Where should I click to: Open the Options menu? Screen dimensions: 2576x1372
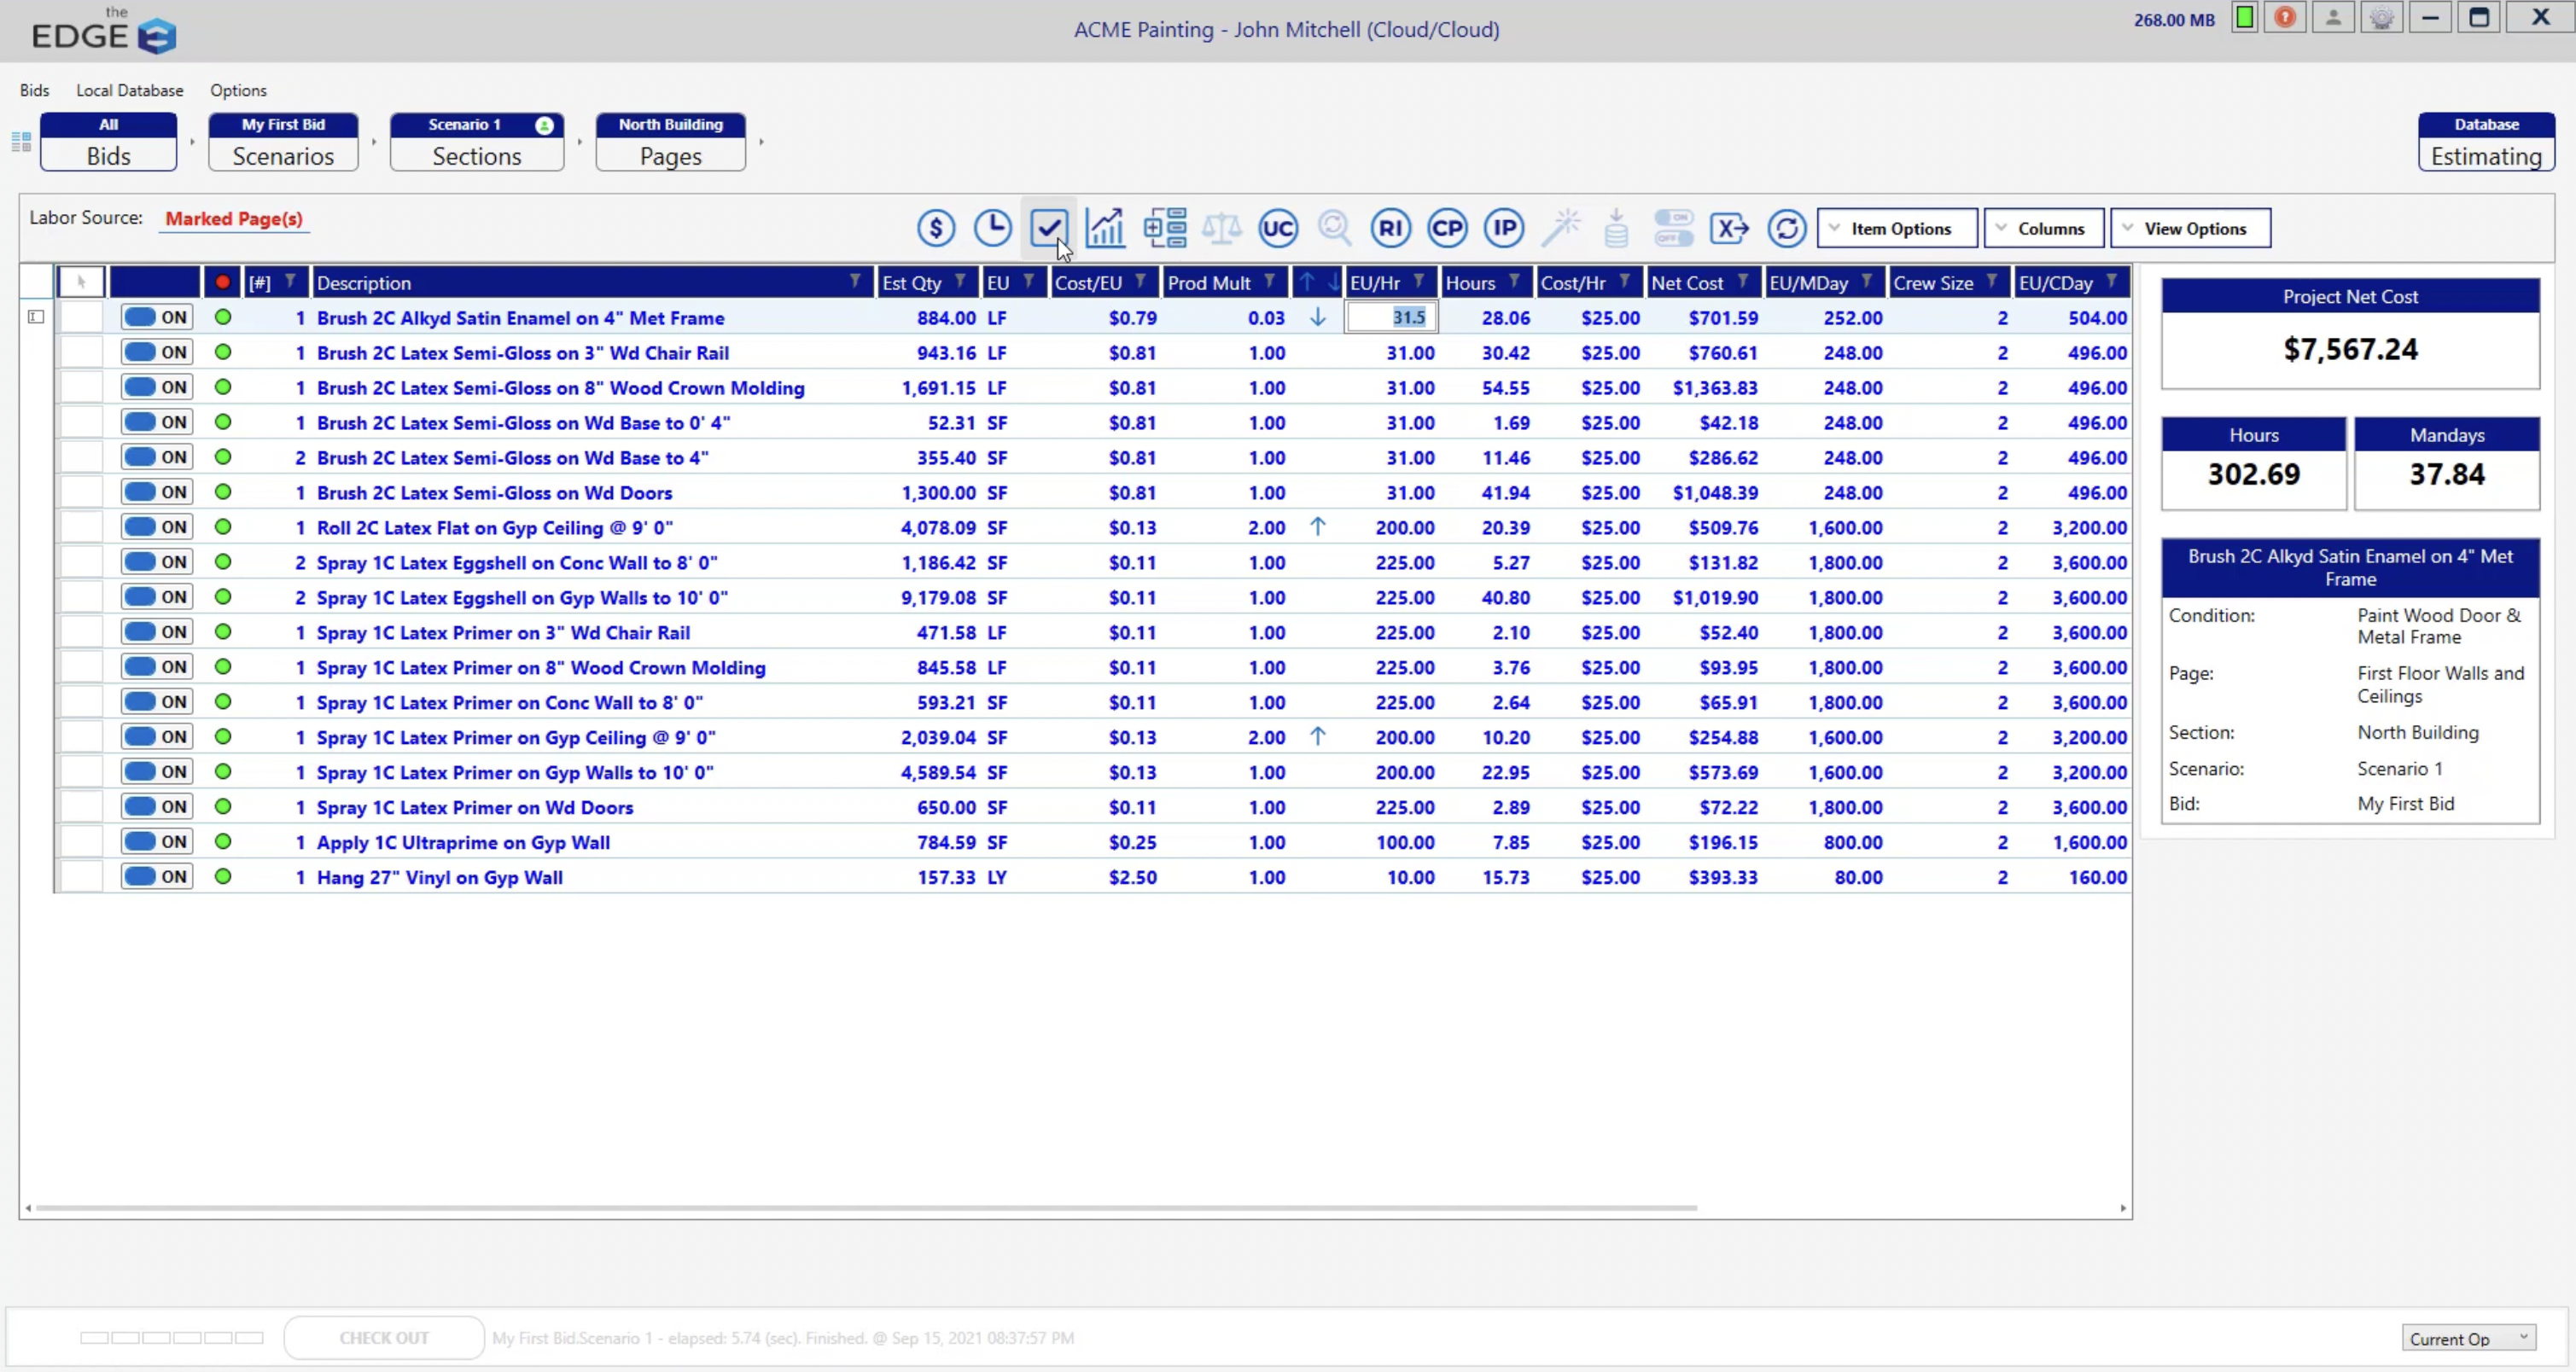(x=238, y=90)
